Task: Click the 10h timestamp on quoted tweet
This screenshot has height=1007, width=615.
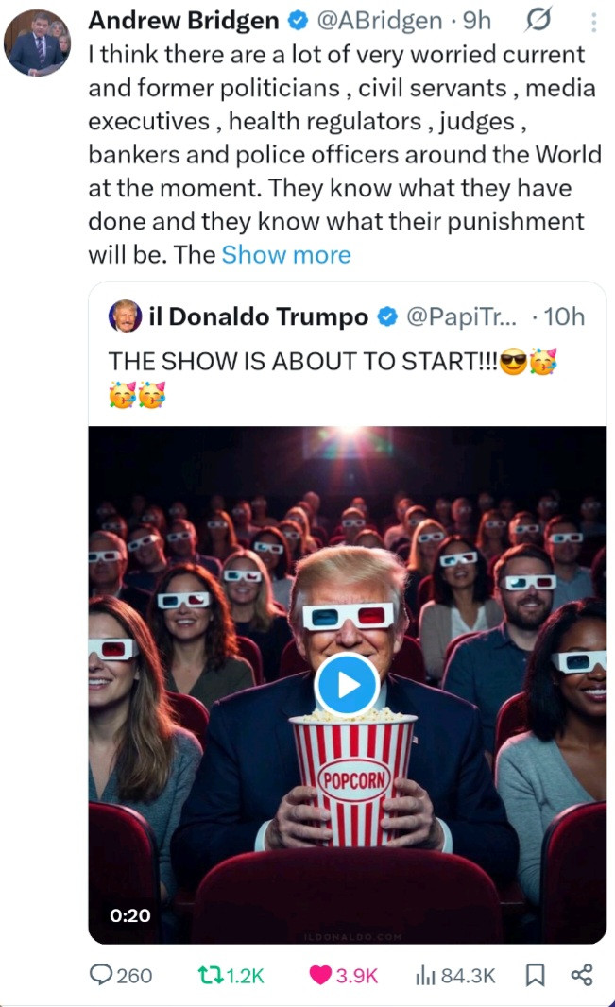Action: [564, 317]
